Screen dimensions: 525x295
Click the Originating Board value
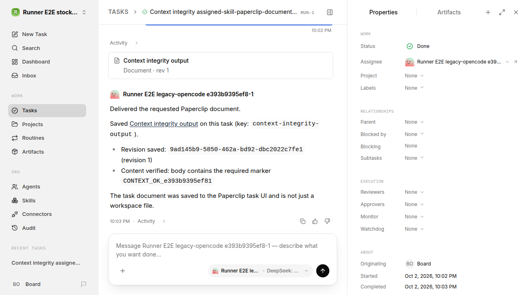tap(418, 264)
